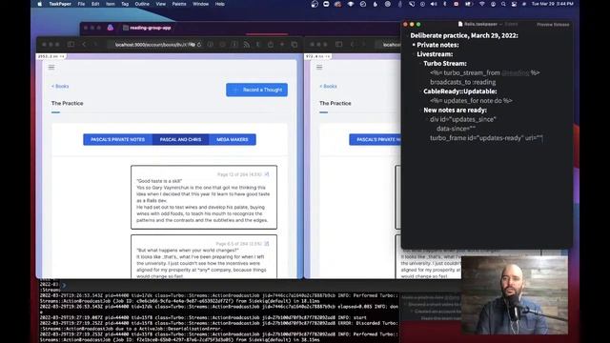Open the hamburger menu in left browser page
The image size is (610, 343).
[51, 68]
